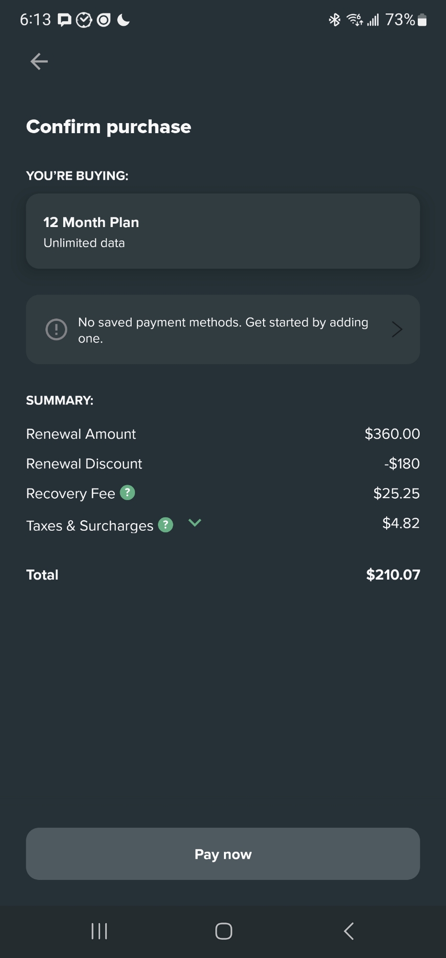446x958 pixels.
Task: Tap the payment warning exclamation icon
Action: [x=56, y=330]
